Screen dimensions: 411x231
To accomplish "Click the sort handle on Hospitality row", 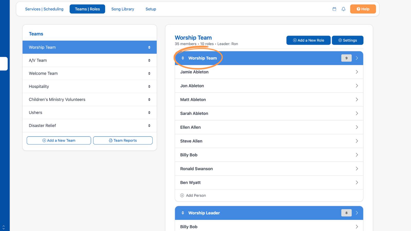I will point(149,86).
